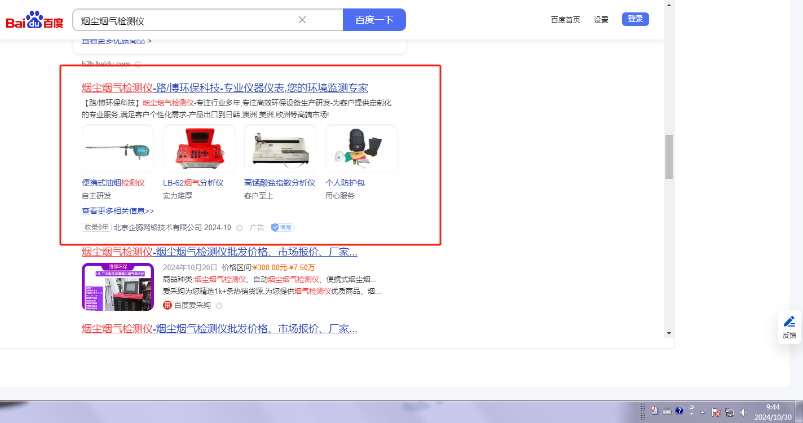Click the purple 路博环保 LB-70D thumbnail
The height and width of the screenshot is (423, 803).
pos(118,287)
